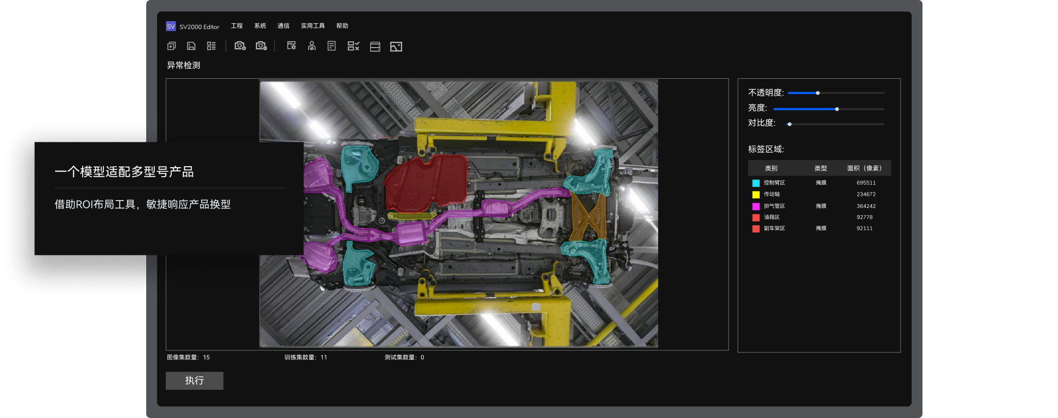The width and height of the screenshot is (1058, 418).
Task: Click the 亮度 slider handle
Action: pyautogui.click(x=837, y=109)
